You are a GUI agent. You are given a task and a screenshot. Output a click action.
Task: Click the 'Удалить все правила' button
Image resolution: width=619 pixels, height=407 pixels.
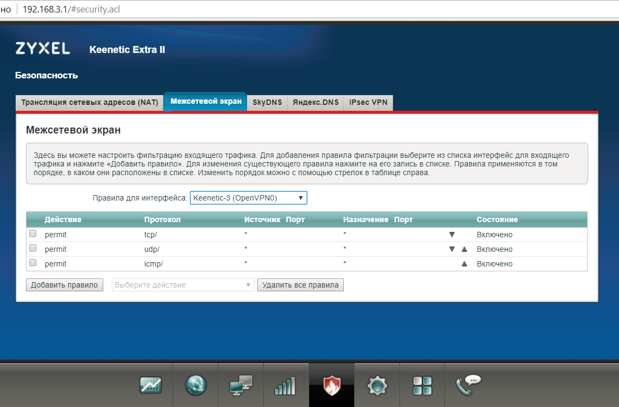[x=300, y=285]
